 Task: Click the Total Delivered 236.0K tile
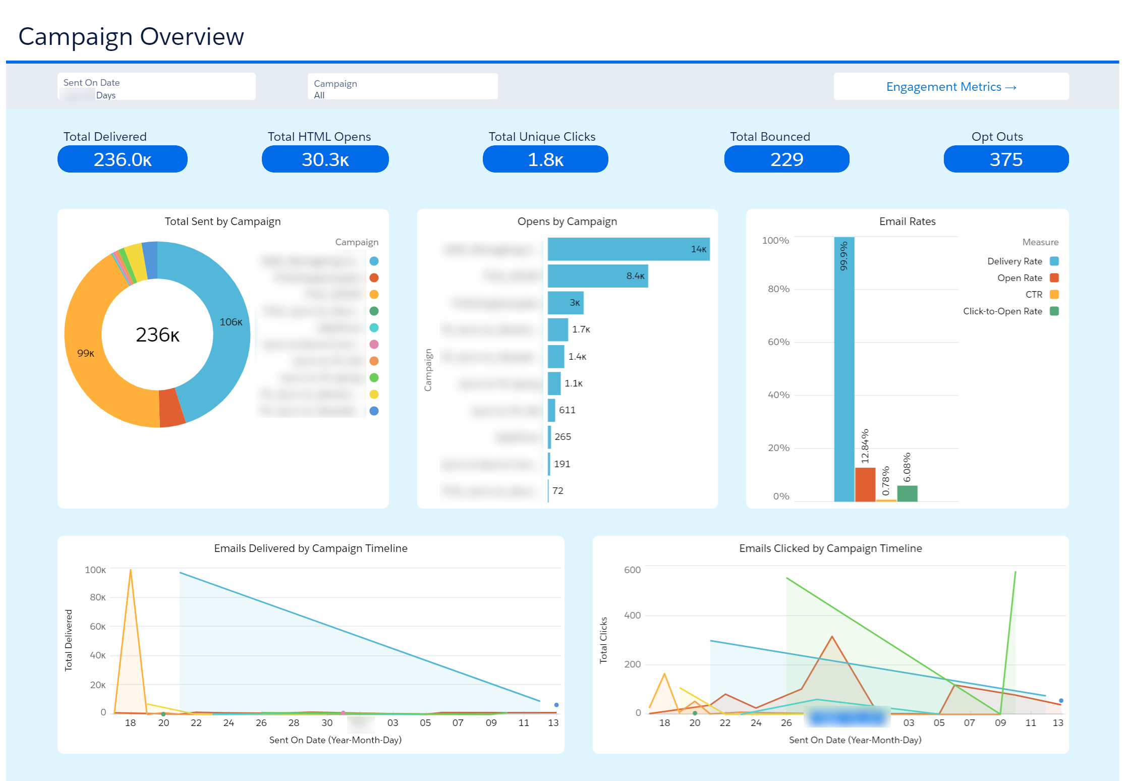(x=123, y=159)
